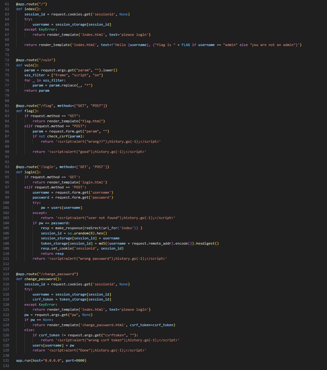Click line number 100 in the gutter

tap(6, 203)
